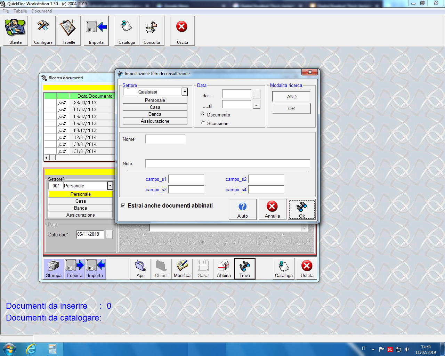Click Cataloga in Ricerca documenti bottom bar
This screenshot has width=445, height=356.
(284, 269)
